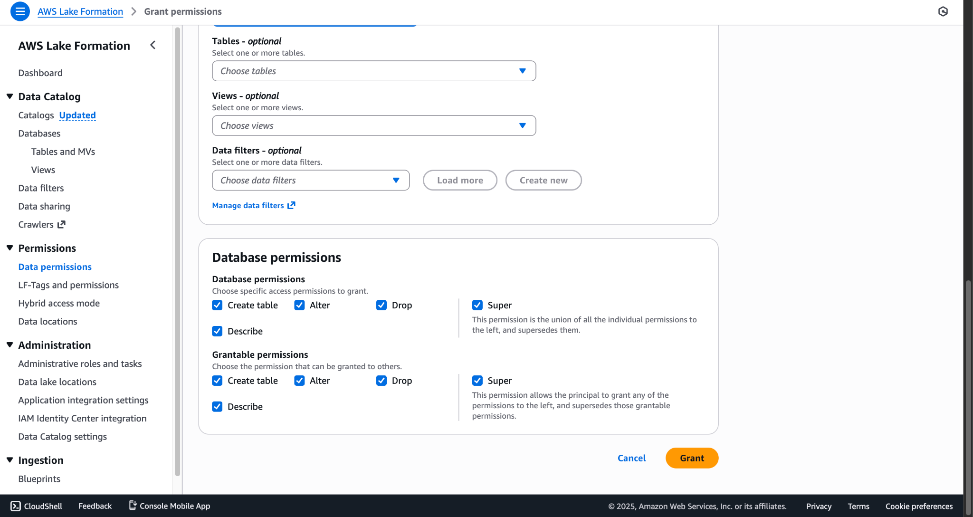Click the hexagon settings icon at top right
Viewport: 973px width, 517px height.
pyautogui.click(x=943, y=11)
